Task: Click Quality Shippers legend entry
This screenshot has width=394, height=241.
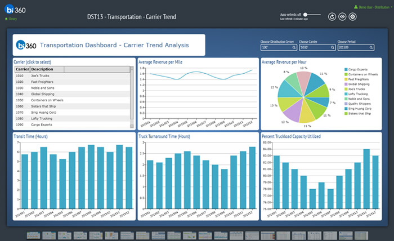Action: pyautogui.click(x=357, y=104)
